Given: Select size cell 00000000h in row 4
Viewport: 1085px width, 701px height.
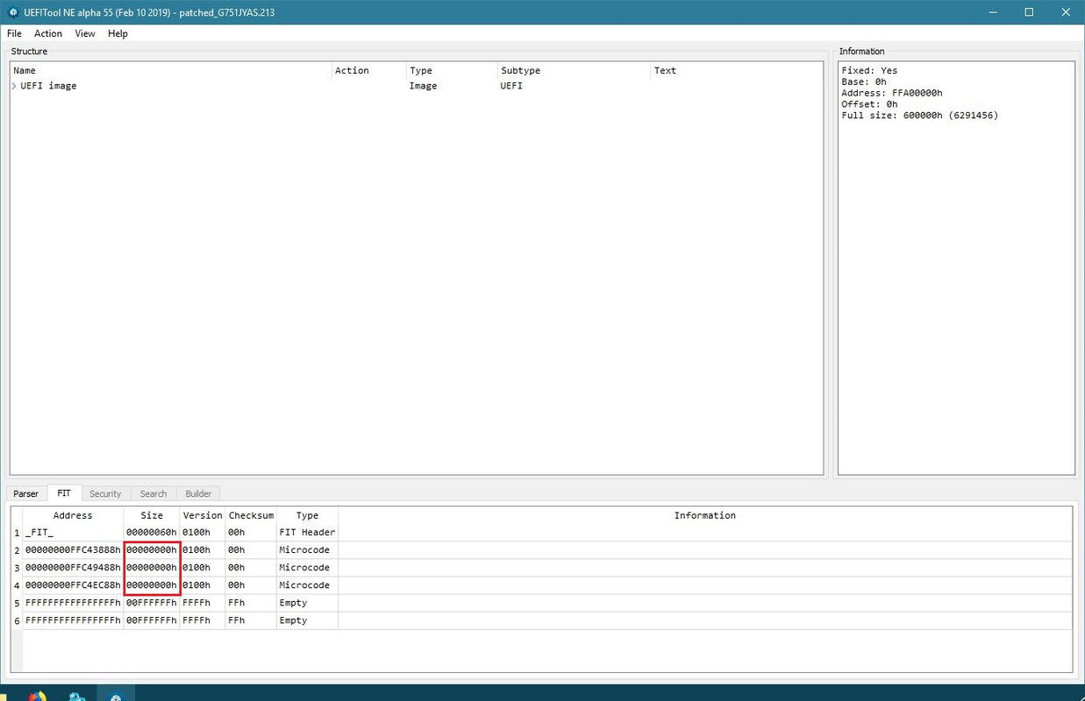Looking at the screenshot, I should (152, 585).
